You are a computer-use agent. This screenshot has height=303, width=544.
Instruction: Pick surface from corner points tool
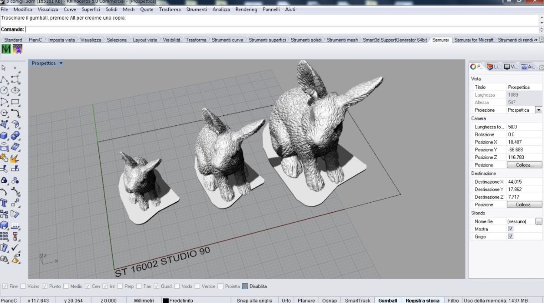click(x=4, y=124)
